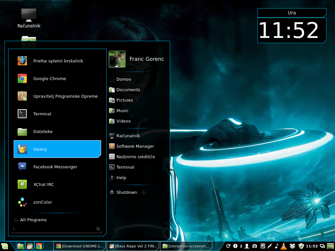Open Pictures folder from menu
The height and width of the screenshot is (251, 335).
[121, 100]
